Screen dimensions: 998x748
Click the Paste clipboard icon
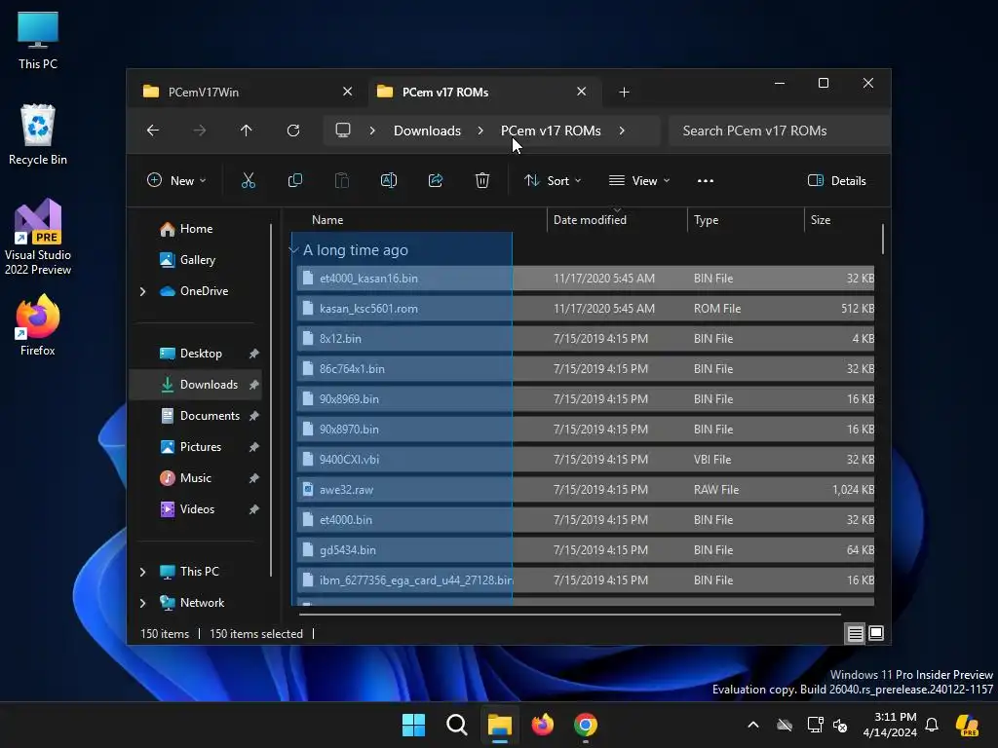pos(342,180)
